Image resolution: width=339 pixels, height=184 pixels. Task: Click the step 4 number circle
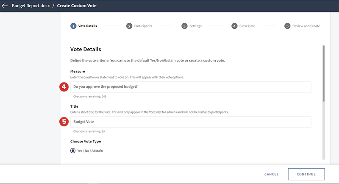[x=234, y=26]
